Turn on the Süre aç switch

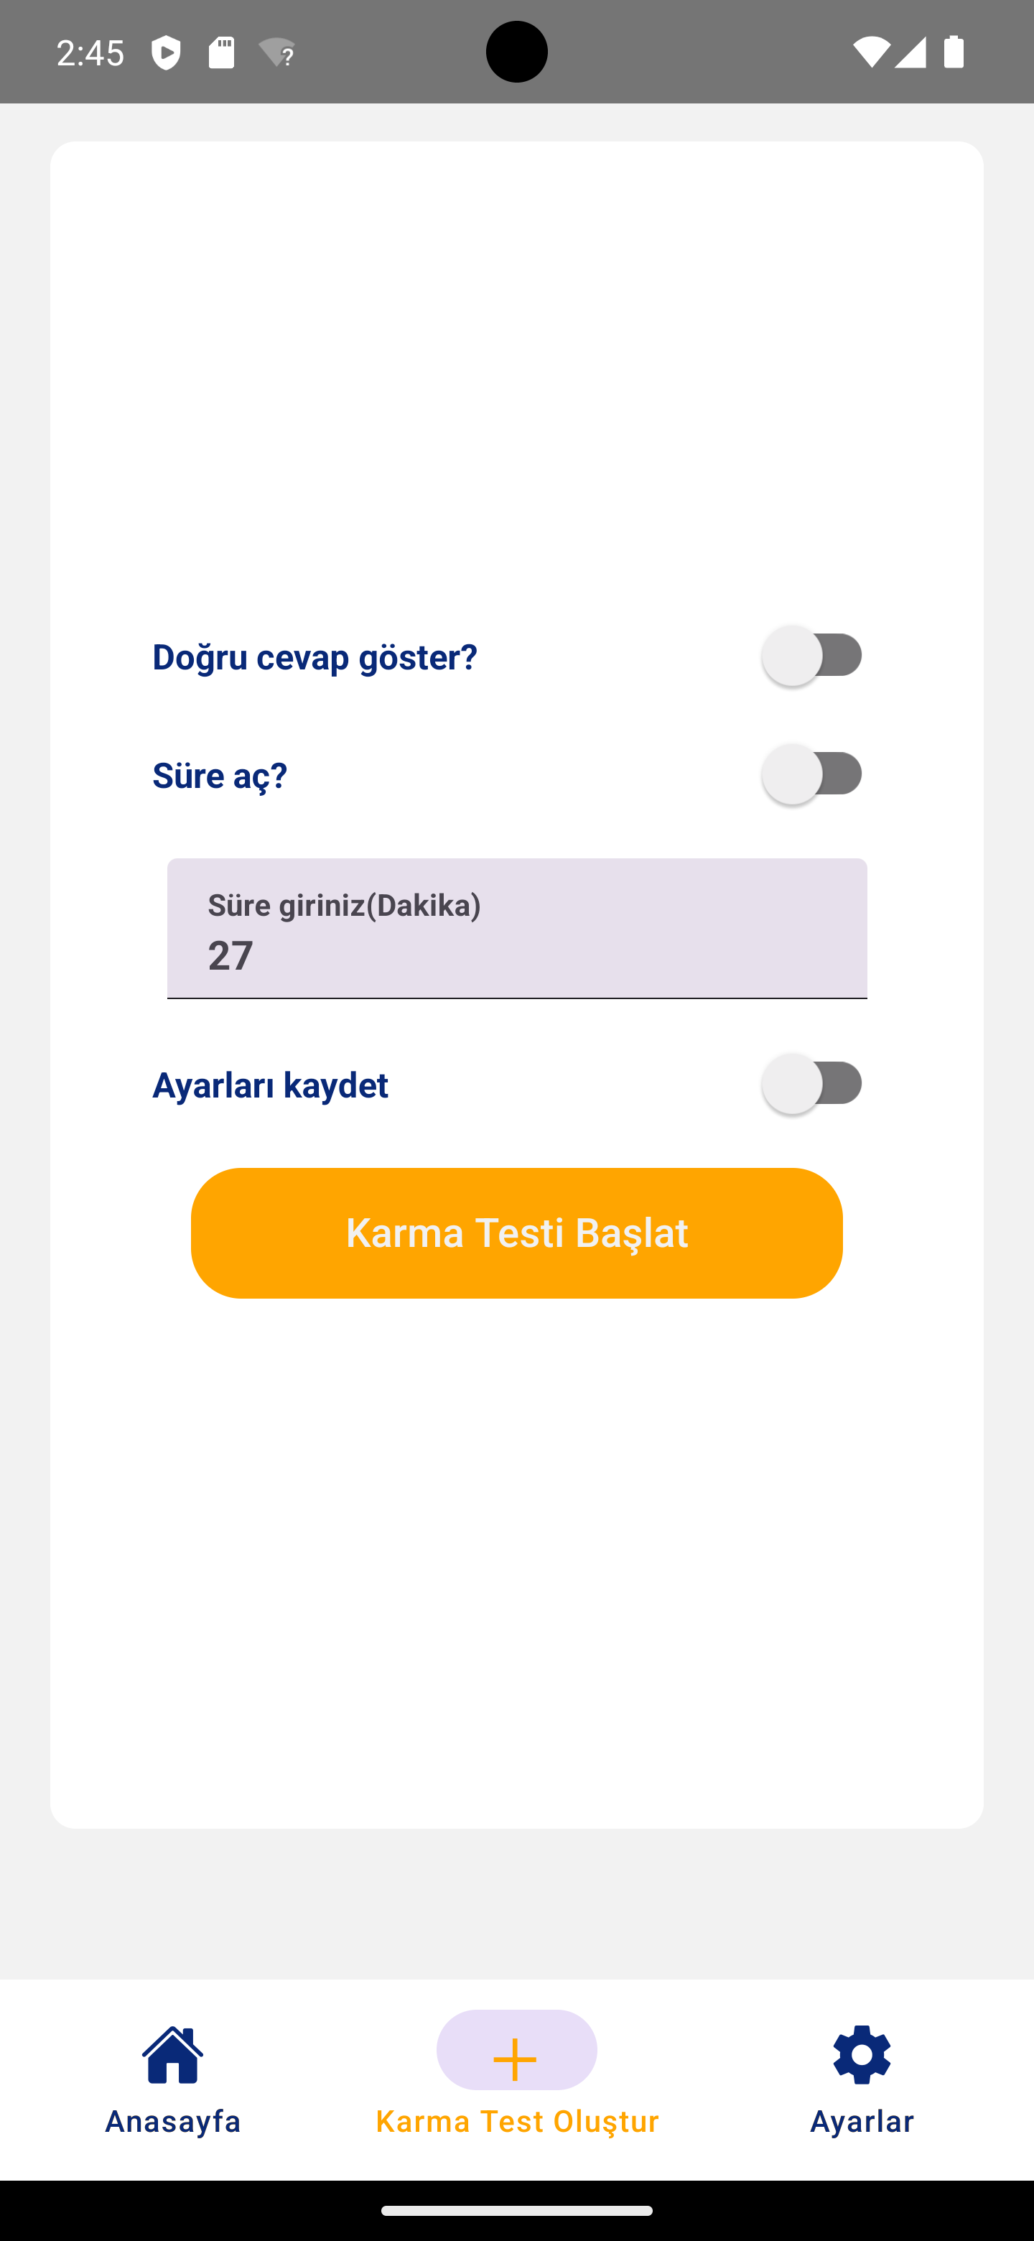(x=812, y=774)
